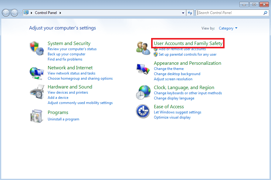
Task: Click Review your computer's status
Action: click(x=72, y=49)
